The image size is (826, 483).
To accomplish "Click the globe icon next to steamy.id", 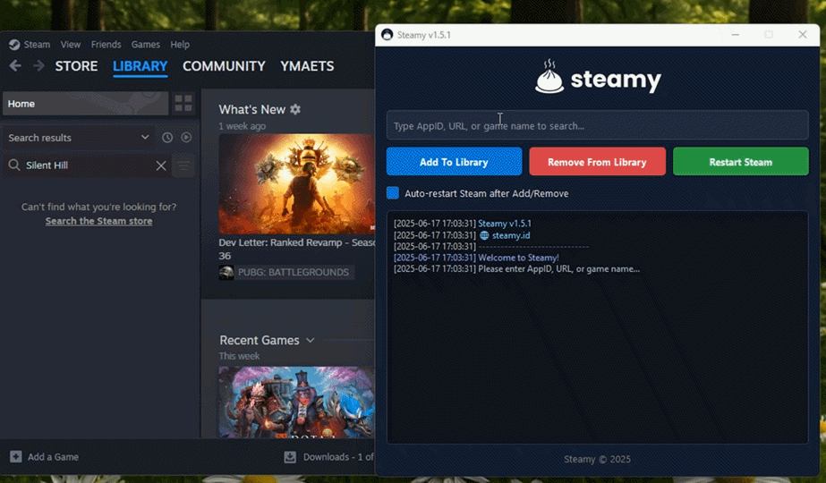I will (484, 235).
